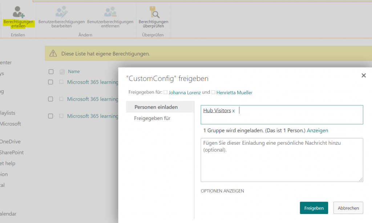Viewport: 372px width, 223px height.
Task: Open the Johanna Lorenz profile link
Action: [185, 92]
